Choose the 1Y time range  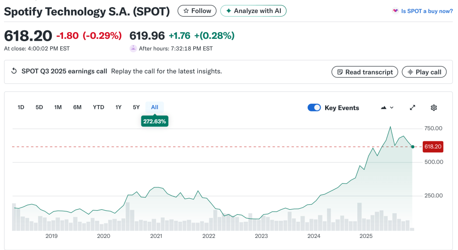tap(119, 107)
